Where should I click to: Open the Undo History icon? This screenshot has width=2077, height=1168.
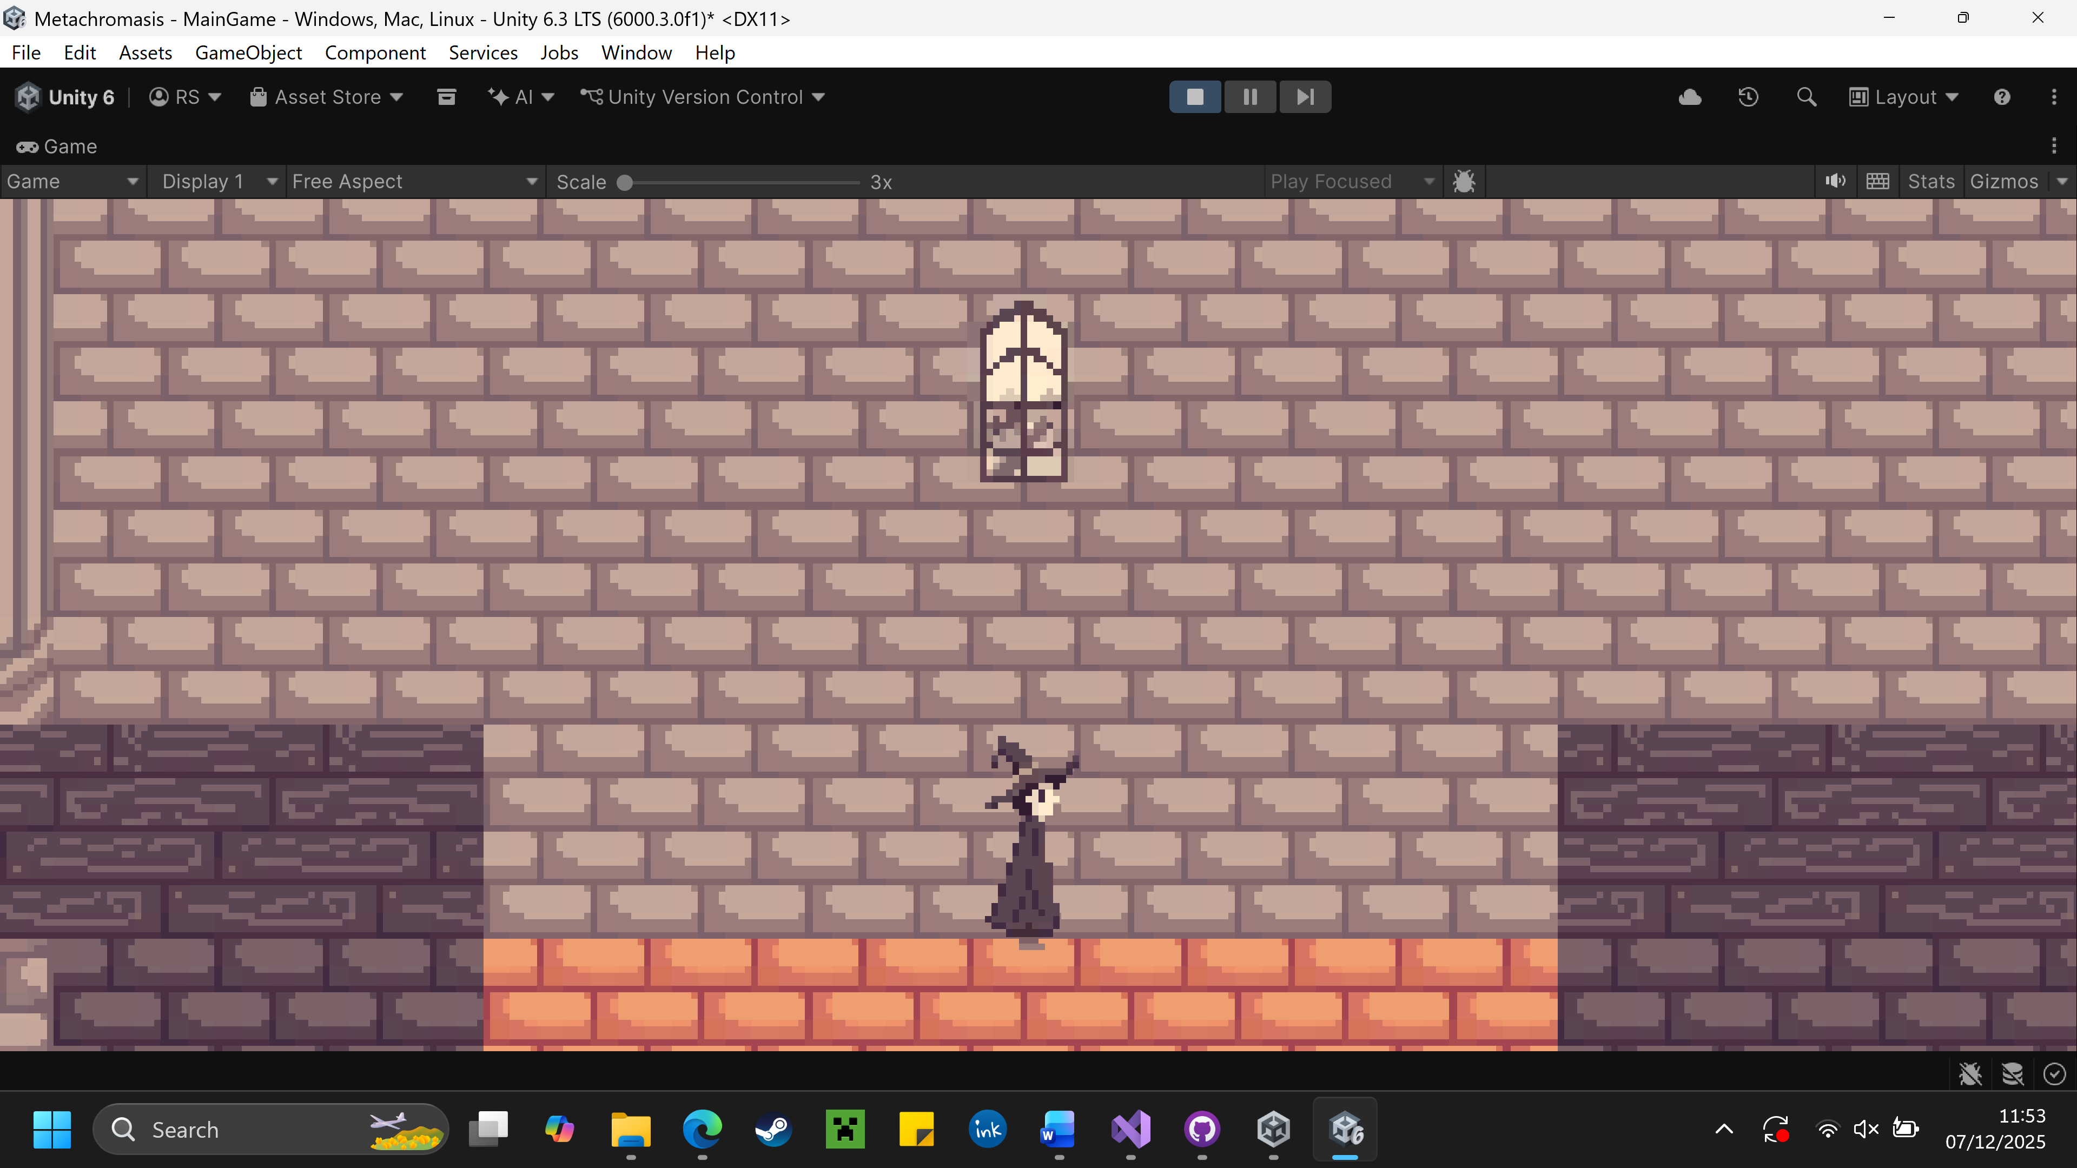(1748, 97)
